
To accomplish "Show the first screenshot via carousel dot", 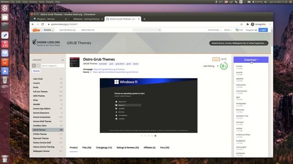I will pos(142,136).
